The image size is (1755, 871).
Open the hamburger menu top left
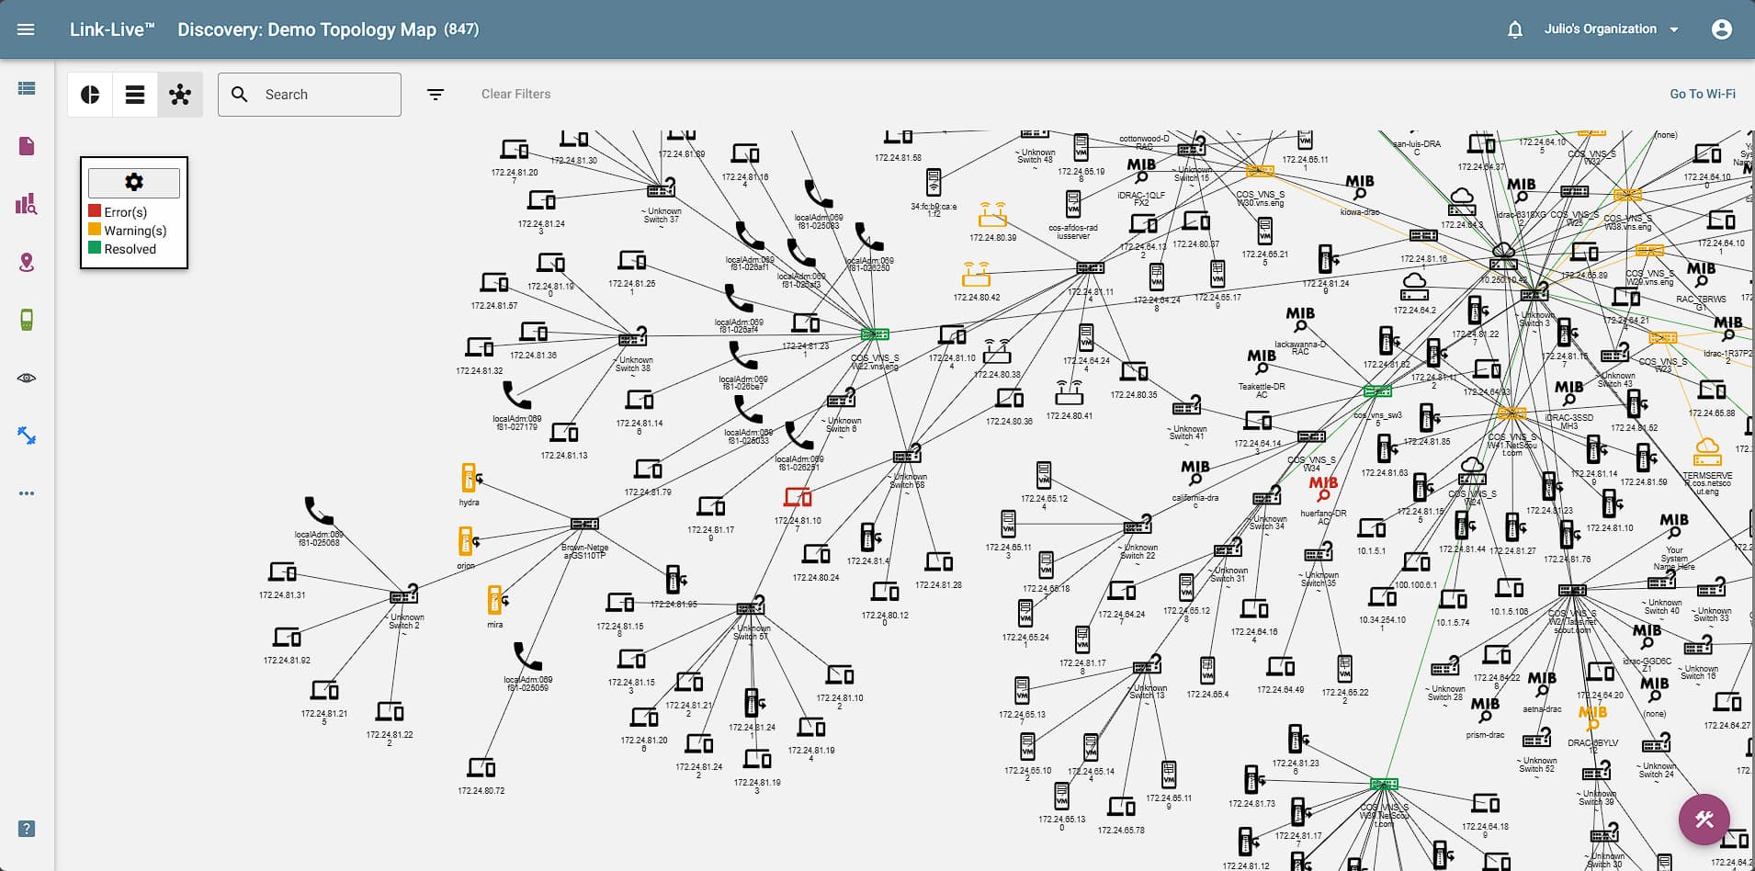[26, 28]
